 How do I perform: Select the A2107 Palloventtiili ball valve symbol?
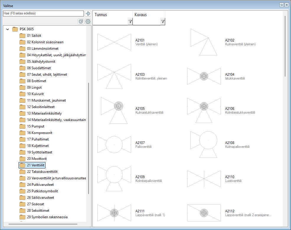[114, 145]
